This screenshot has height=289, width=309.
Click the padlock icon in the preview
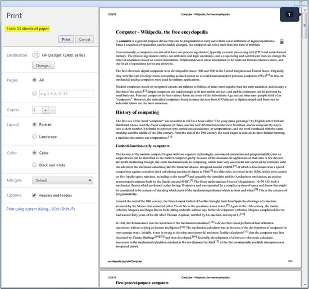tap(281, 41)
